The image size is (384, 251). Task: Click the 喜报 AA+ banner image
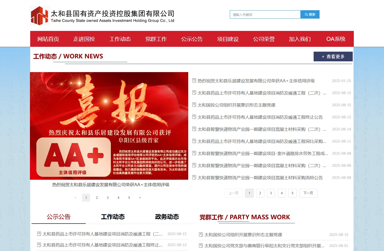109,126
